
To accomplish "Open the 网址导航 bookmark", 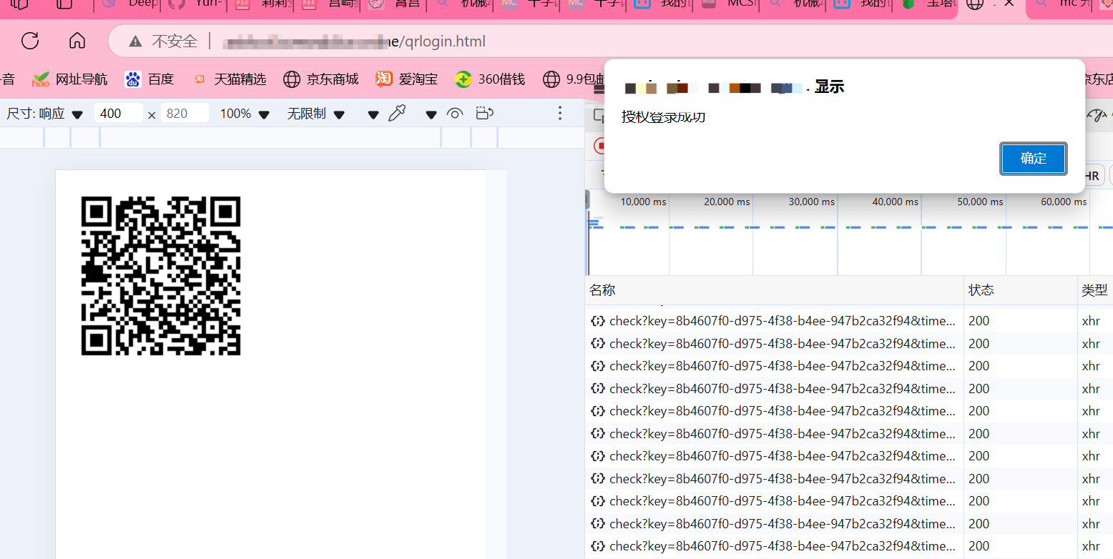I will coord(70,79).
